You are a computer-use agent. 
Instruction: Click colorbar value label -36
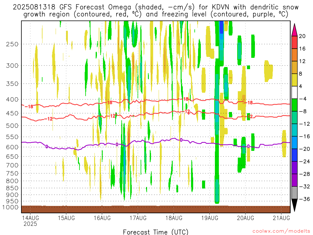pyautogui.click(x=304, y=199)
